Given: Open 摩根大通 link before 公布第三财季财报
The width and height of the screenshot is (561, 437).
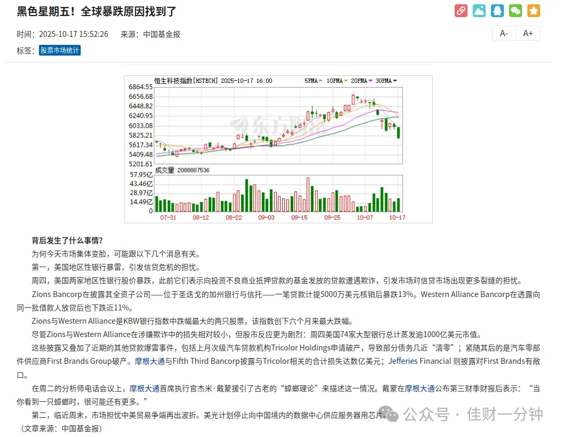Looking at the screenshot, I should click(x=419, y=388).
